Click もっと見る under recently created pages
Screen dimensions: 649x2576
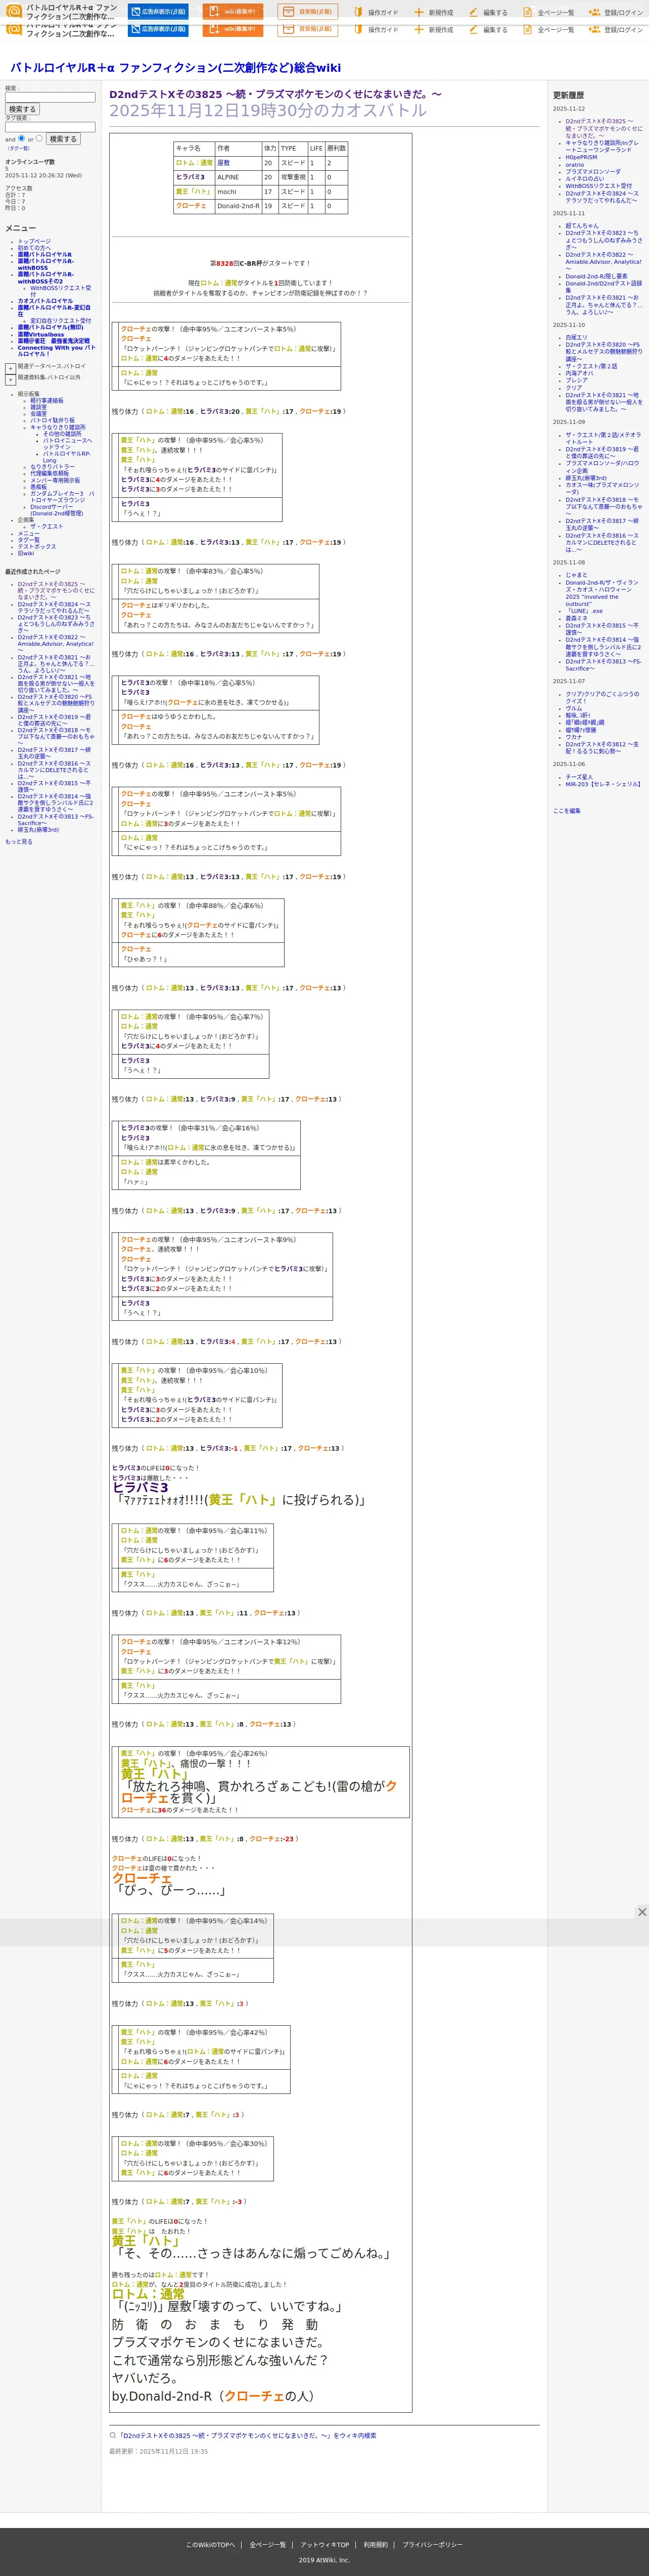pyautogui.click(x=18, y=842)
